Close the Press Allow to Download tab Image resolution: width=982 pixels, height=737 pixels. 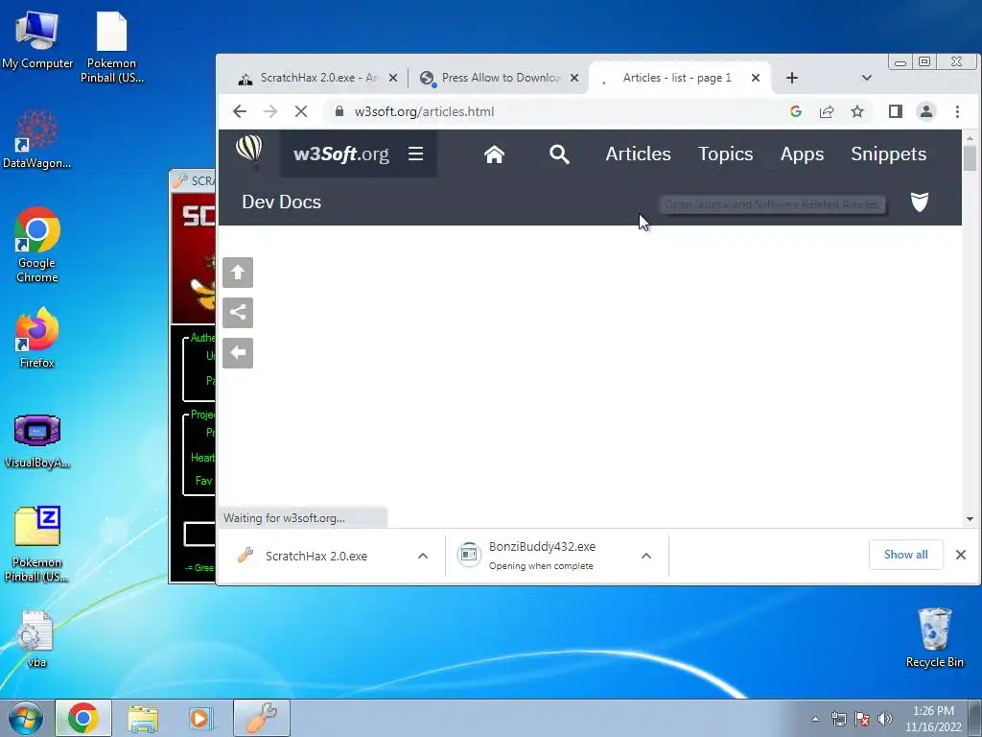coord(574,78)
